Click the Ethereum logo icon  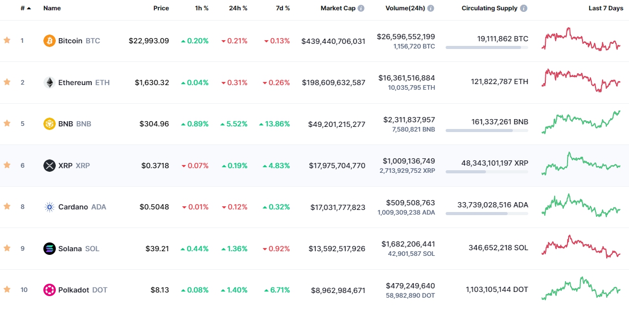pyautogui.click(x=50, y=83)
